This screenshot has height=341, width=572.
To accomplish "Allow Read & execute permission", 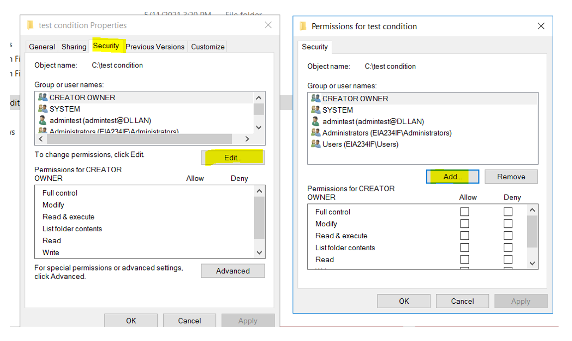I will click(464, 235).
